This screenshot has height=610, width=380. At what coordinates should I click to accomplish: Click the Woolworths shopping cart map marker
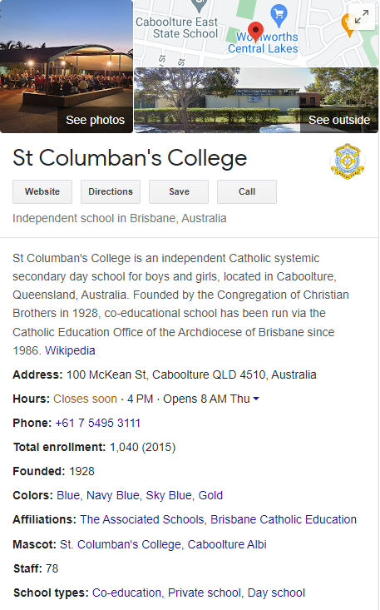[x=279, y=15]
